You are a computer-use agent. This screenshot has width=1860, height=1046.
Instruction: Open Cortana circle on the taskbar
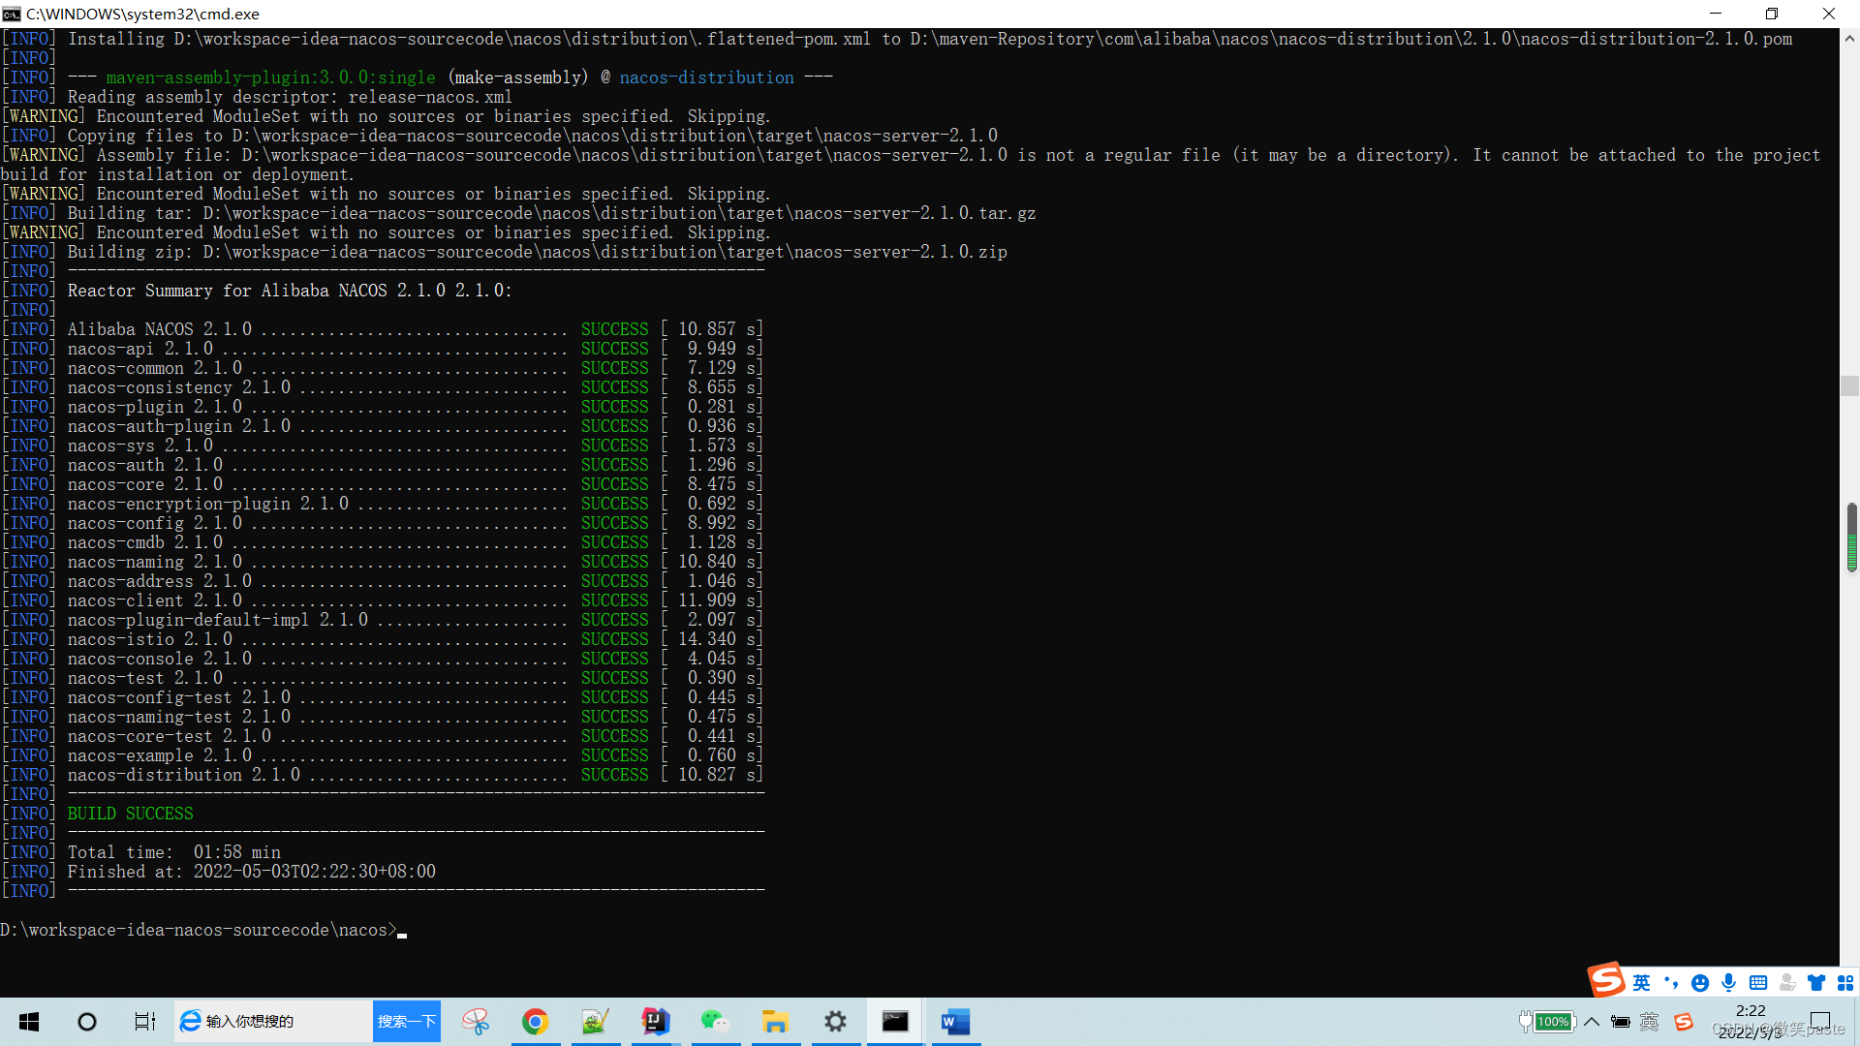[x=87, y=1022]
